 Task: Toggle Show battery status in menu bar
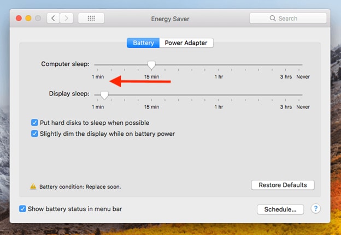coord(22,209)
